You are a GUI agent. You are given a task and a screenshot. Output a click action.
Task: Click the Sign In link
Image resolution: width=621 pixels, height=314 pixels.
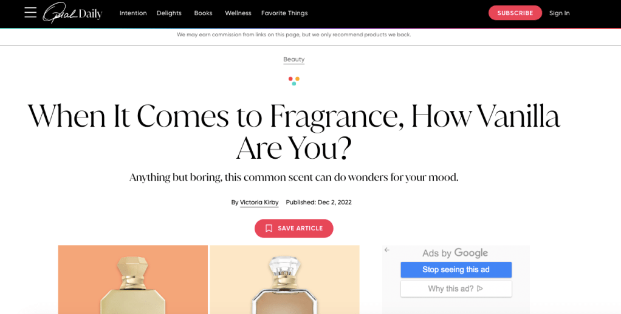pos(559,13)
